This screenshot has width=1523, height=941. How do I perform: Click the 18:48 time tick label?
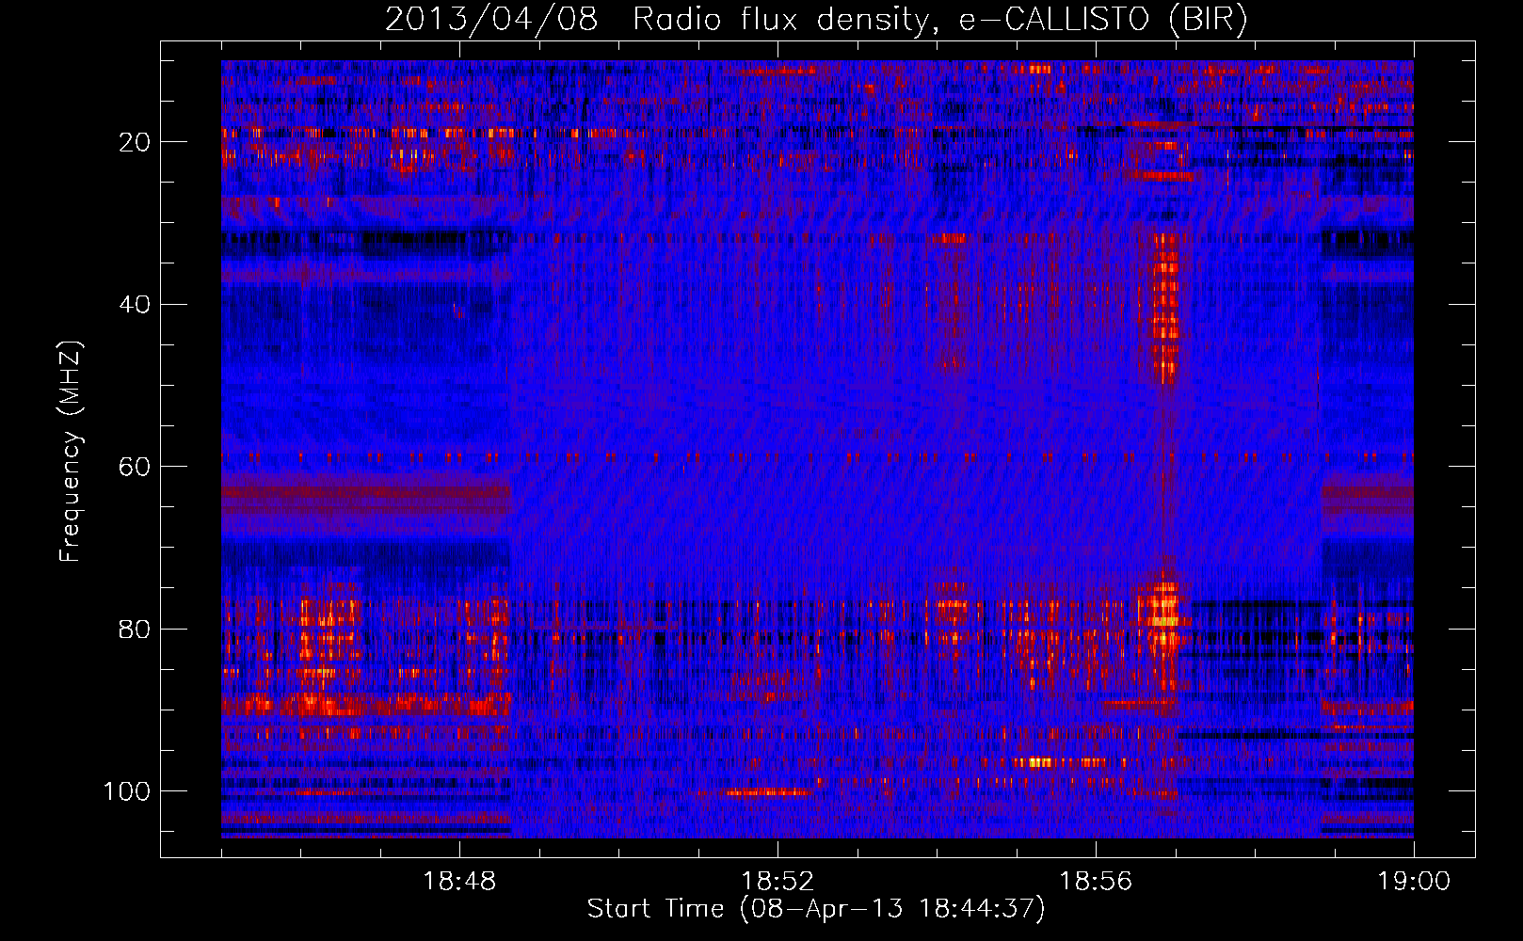point(459,882)
